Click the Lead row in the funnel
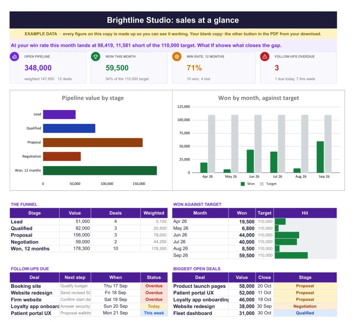The height and width of the screenshot is (322, 362). [89, 221]
